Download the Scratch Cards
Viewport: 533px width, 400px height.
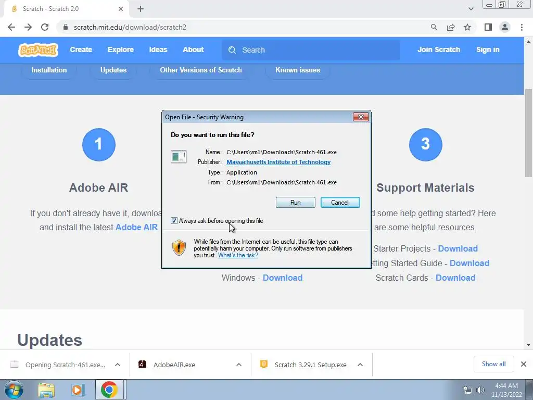click(455, 278)
